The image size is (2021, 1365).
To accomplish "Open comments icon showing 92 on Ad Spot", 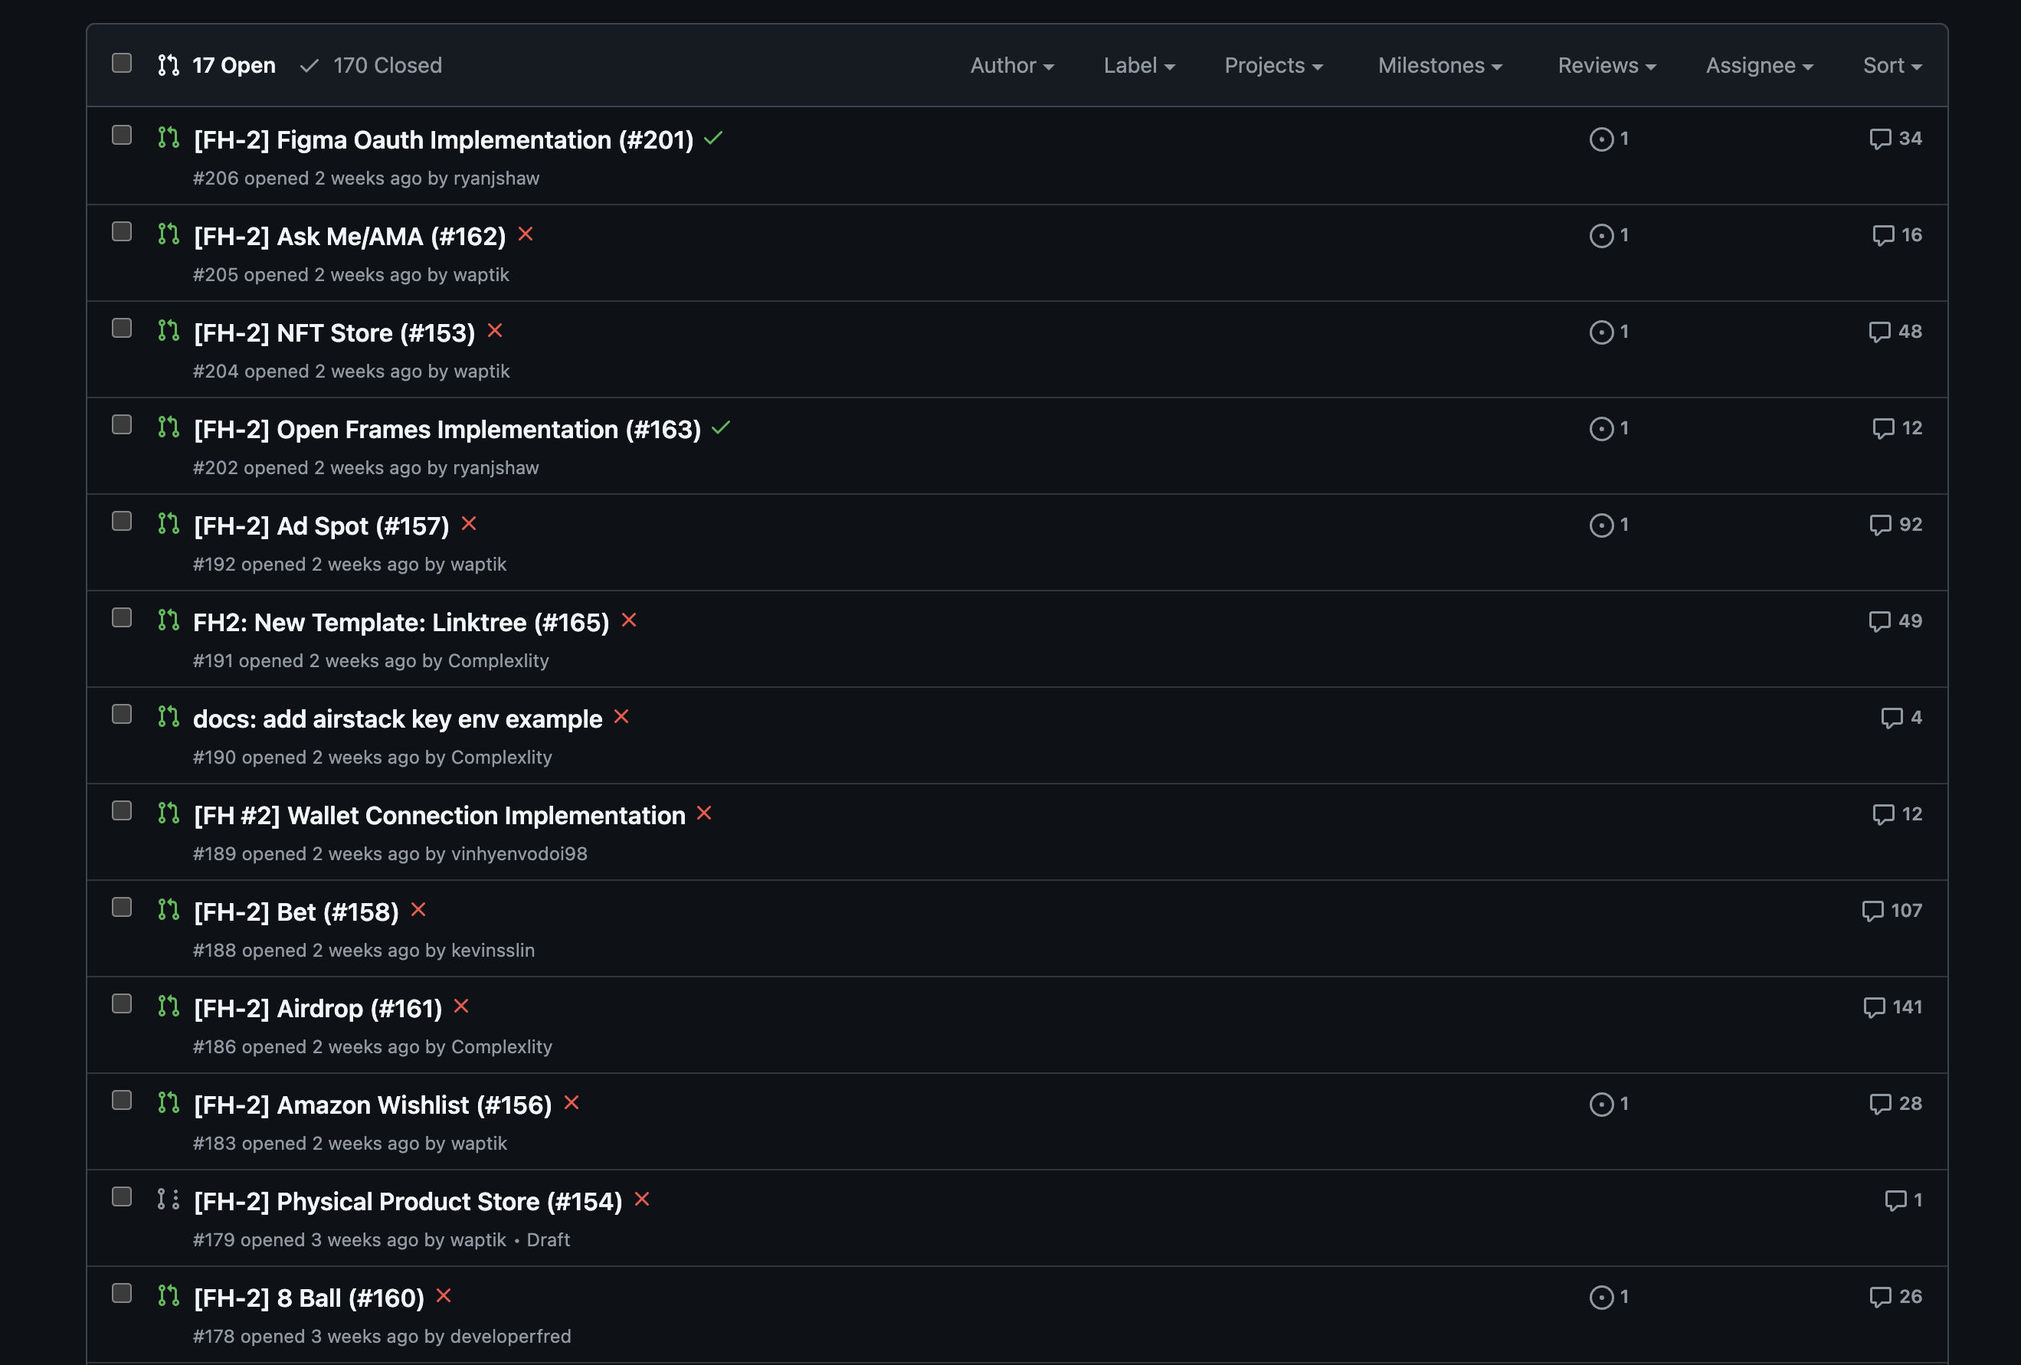I will 1896,524.
